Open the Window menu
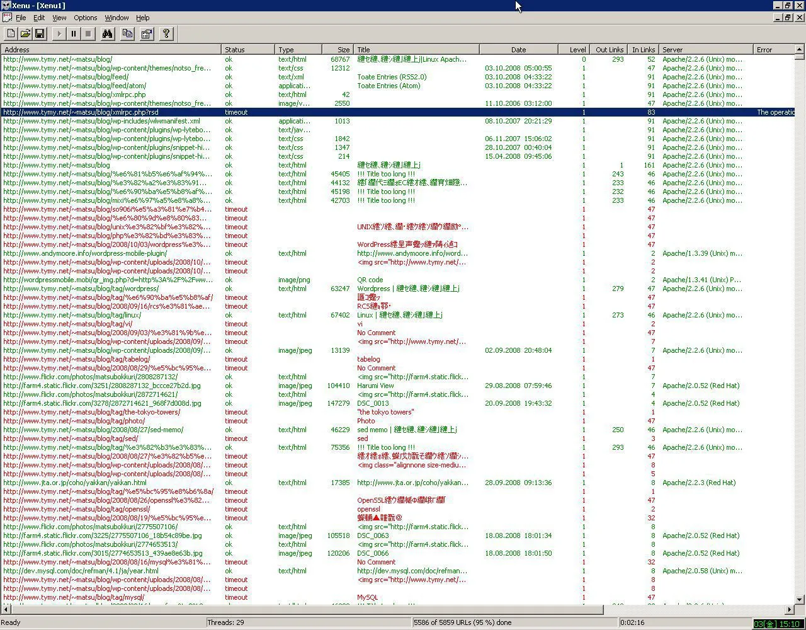This screenshot has height=630, width=806. (x=116, y=18)
